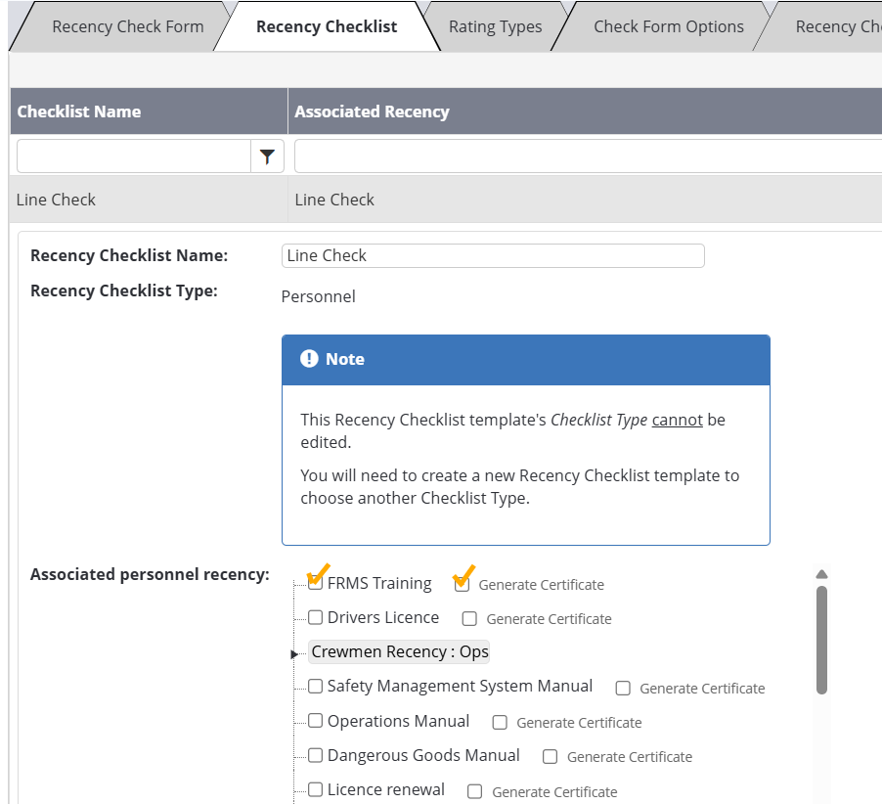Image resolution: width=882 pixels, height=804 pixels.
Task: Enable Generate Certificate for Licence renewal
Action: [475, 792]
